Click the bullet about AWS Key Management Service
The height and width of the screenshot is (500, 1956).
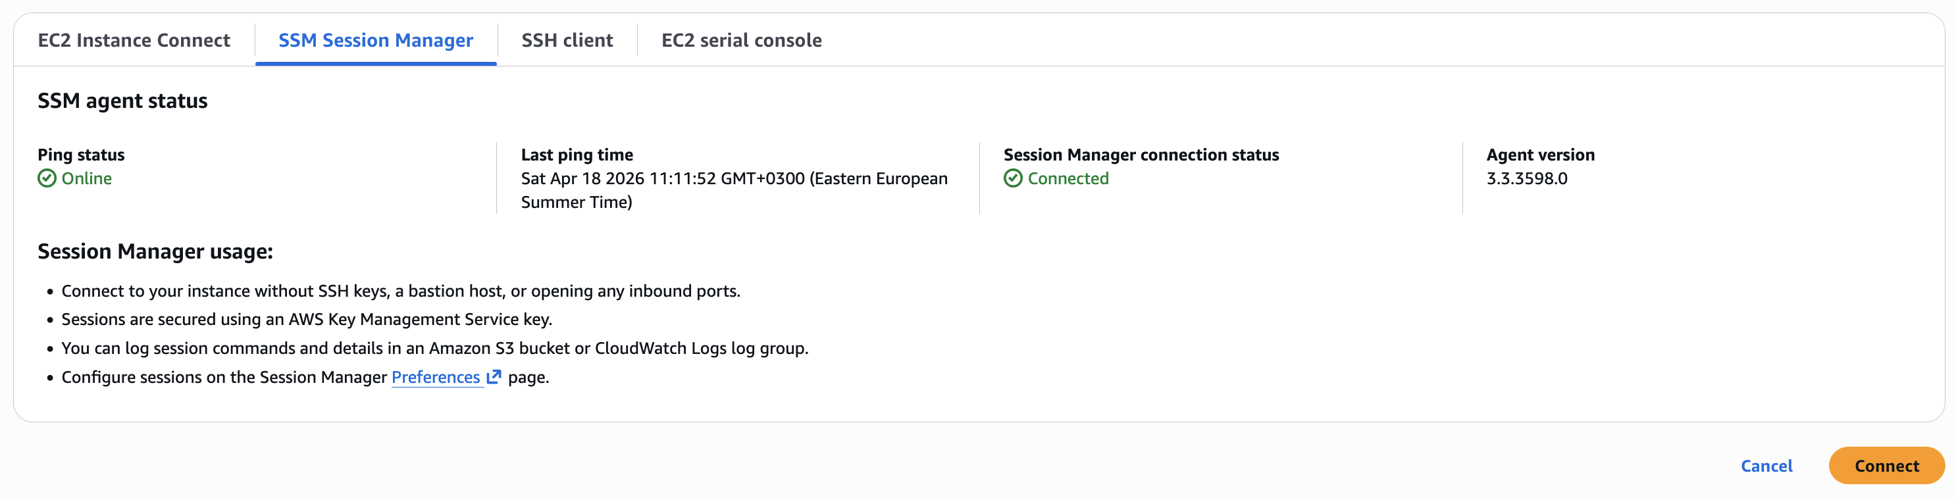306,320
